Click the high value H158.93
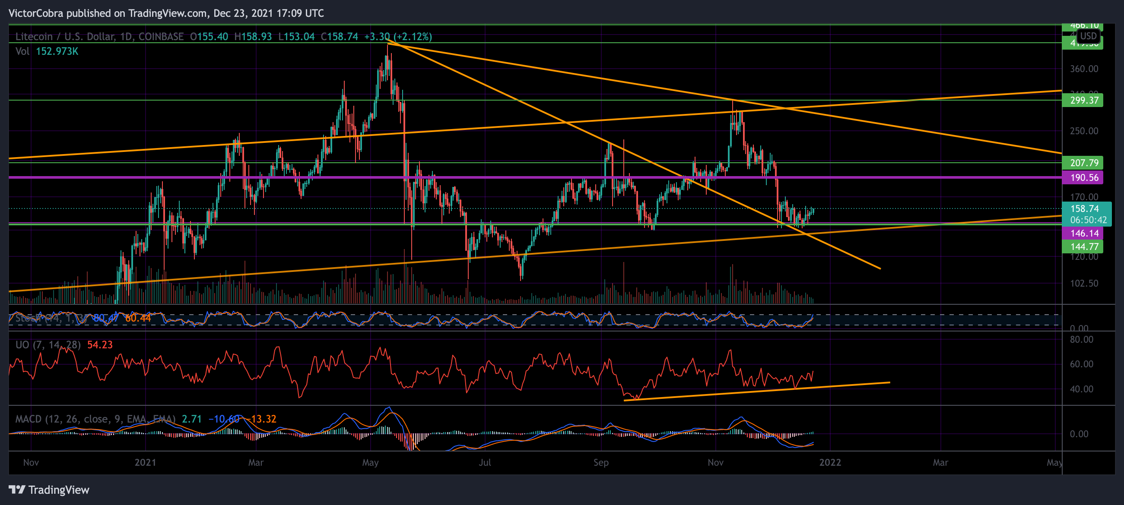Image resolution: width=1124 pixels, height=505 pixels. pos(253,37)
